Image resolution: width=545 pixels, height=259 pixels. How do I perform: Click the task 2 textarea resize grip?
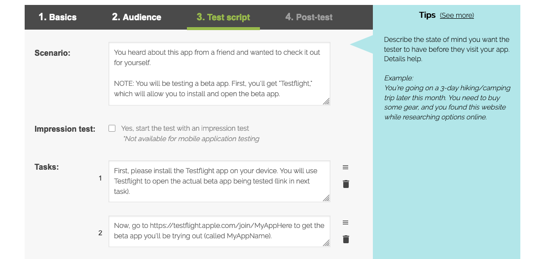tap(326, 243)
